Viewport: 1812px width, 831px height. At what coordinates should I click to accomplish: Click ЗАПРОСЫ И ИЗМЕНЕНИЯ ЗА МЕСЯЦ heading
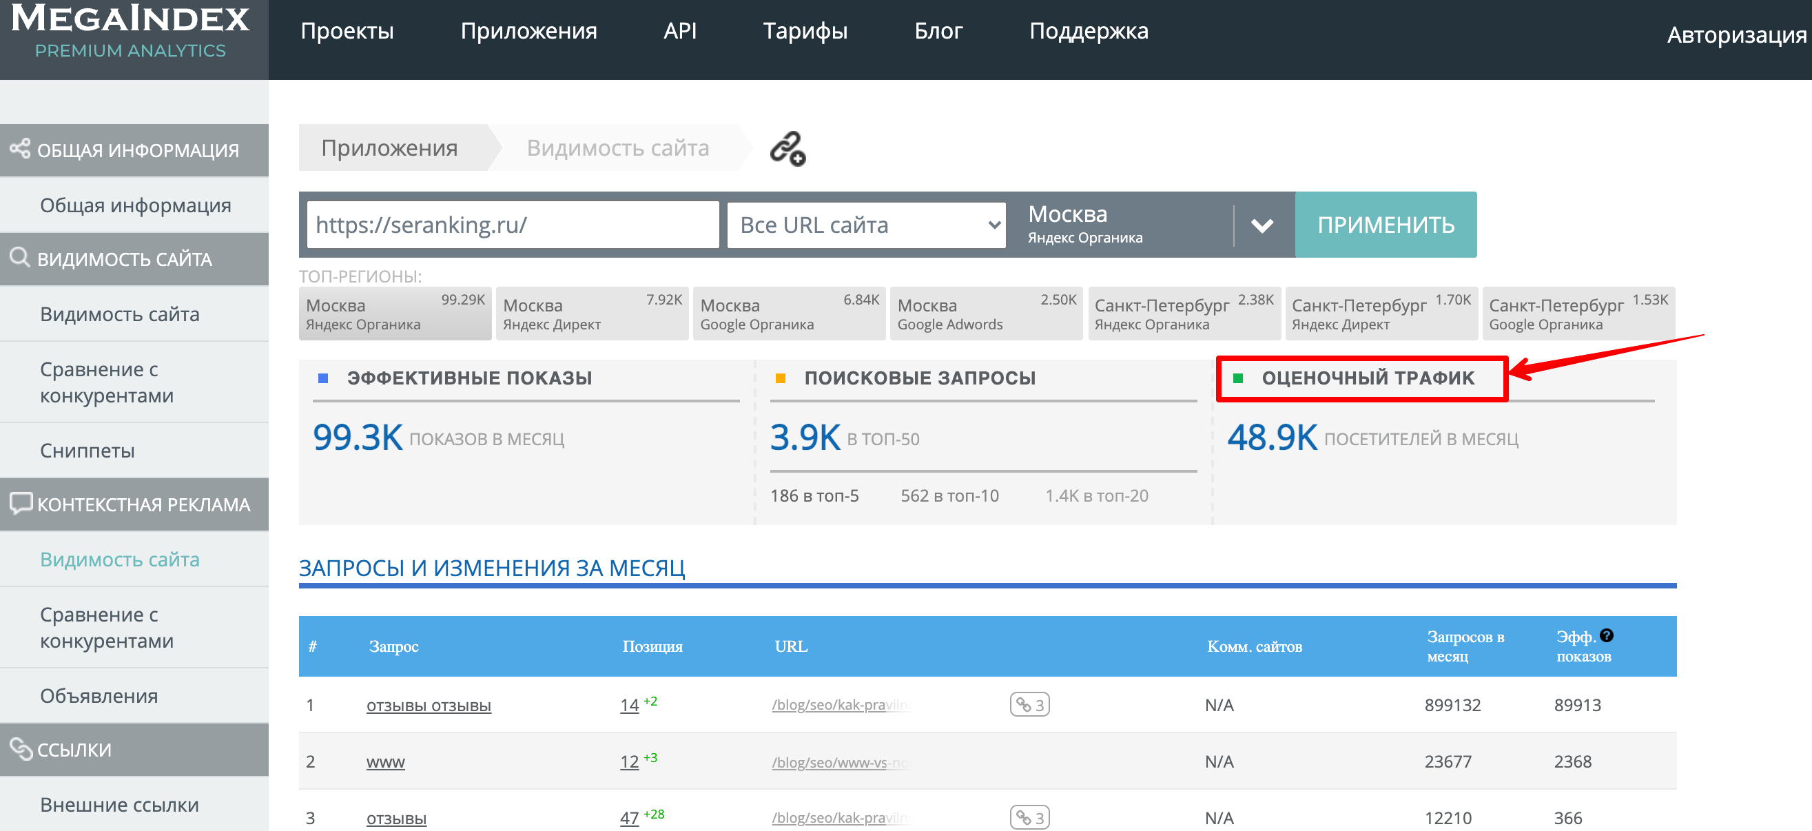pos(492,568)
